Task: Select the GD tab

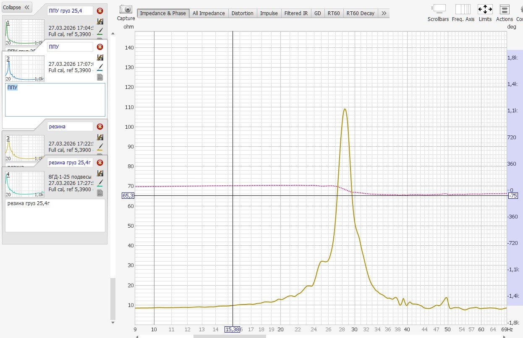Action: pyautogui.click(x=318, y=13)
